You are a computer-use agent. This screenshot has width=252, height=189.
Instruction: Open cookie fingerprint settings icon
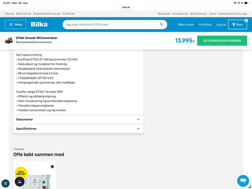6,183
